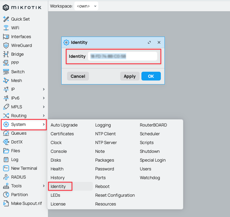This screenshot has height=217, width=230.
Task: Select Console menu entry
Action: coord(59,151)
